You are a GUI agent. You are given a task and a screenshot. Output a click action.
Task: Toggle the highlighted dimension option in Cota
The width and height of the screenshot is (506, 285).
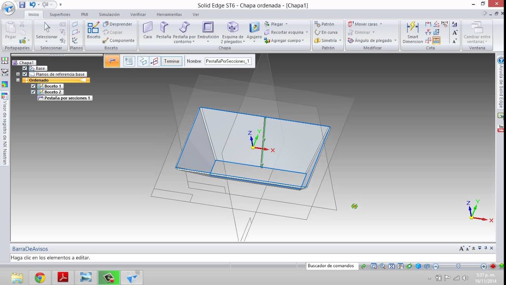[436, 40]
